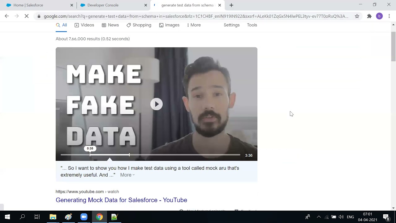This screenshot has height=223, width=396.
Task: Open Chrome three-dot menu
Action: (x=389, y=16)
